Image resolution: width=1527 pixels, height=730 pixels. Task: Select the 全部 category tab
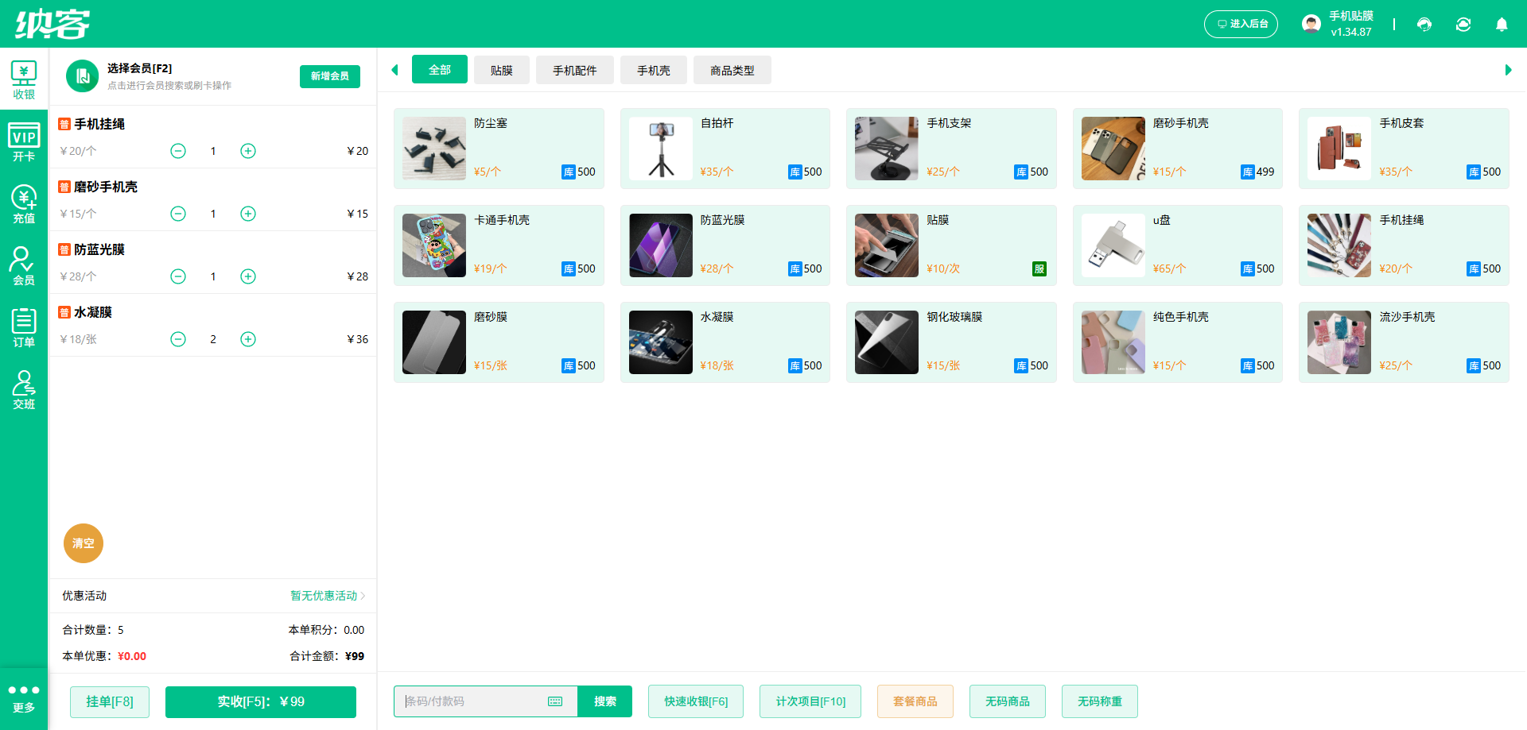tap(440, 70)
